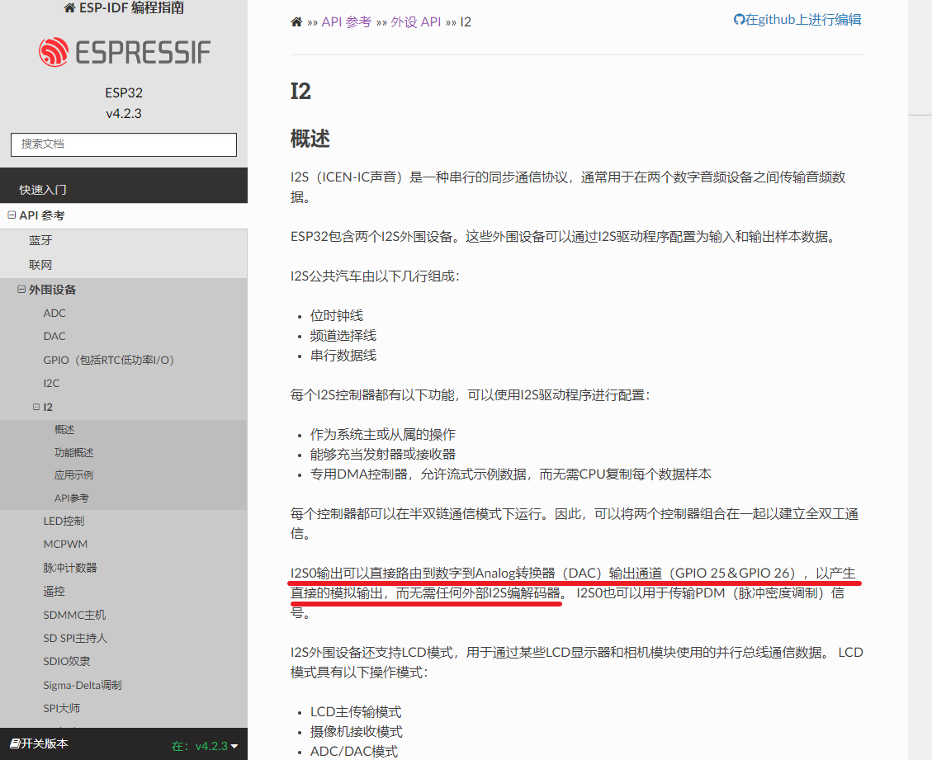Viewport: 932px width, 760px height.
Task: Click the 开关版本 label in footer
Action: pyautogui.click(x=45, y=743)
